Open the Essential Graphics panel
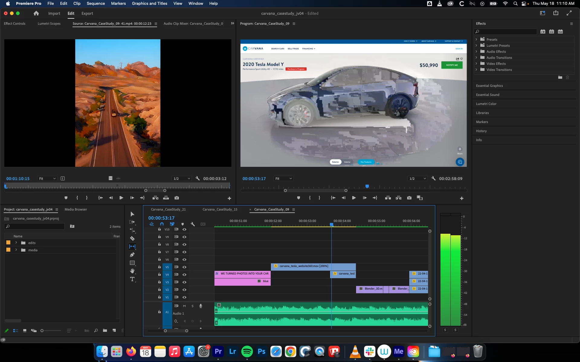 tap(489, 86)
